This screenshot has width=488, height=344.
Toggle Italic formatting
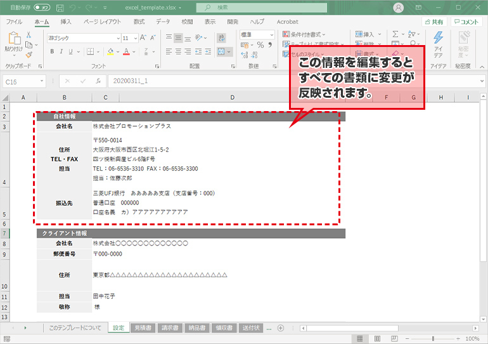(61, 51)
